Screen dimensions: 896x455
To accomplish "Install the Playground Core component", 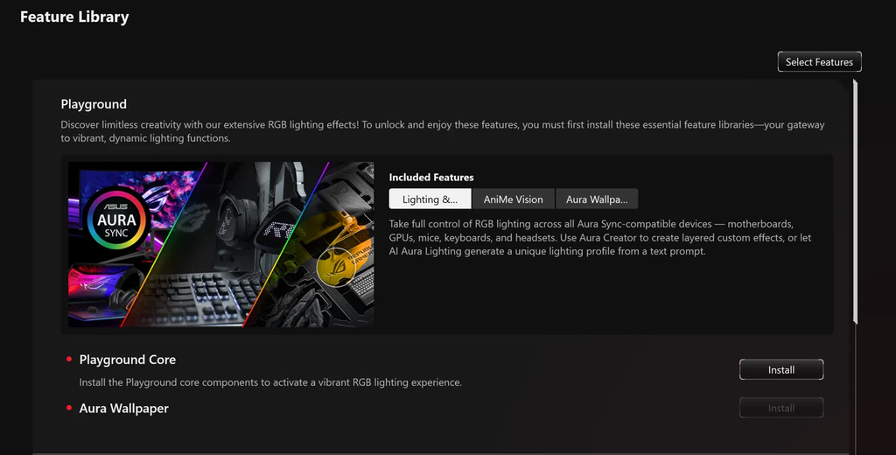I will (x=781, y=370).
